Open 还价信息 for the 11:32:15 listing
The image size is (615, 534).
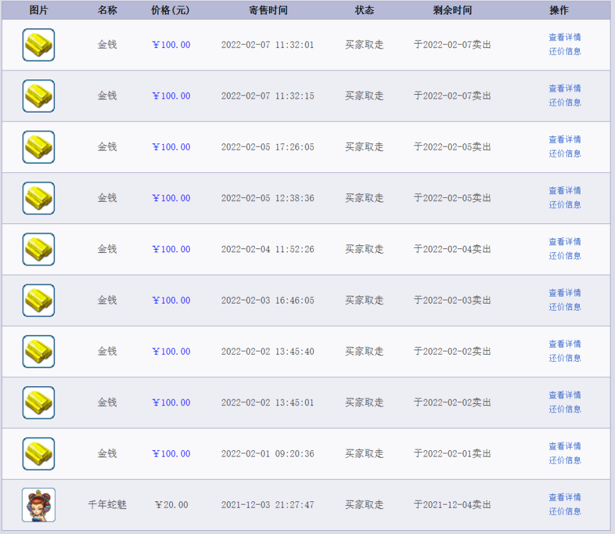565,102
